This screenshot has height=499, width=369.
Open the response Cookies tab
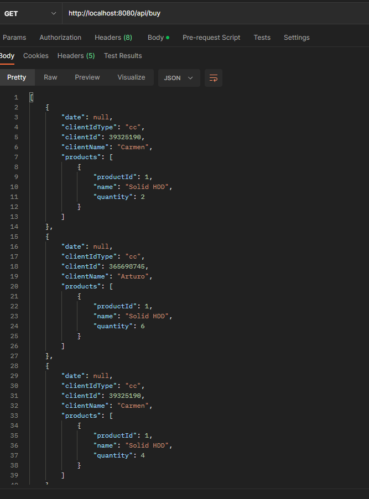pyautogui.click(x=36, y=56)
